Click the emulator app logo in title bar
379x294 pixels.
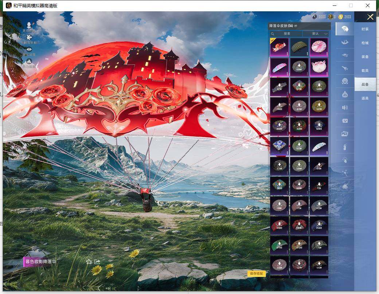click(x=8, y=5)
